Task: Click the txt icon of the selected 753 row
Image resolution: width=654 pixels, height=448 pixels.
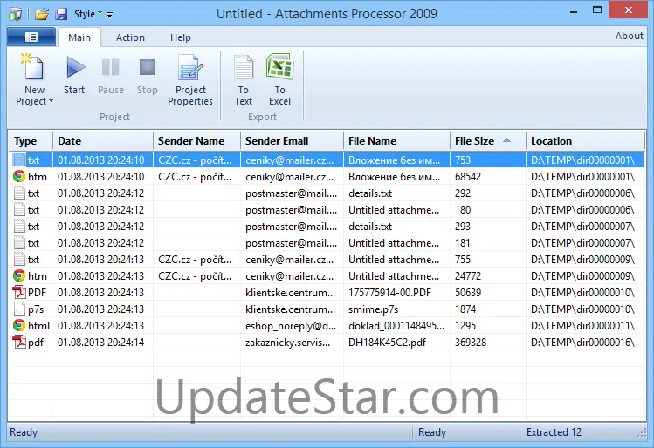Action: point(19,160)
